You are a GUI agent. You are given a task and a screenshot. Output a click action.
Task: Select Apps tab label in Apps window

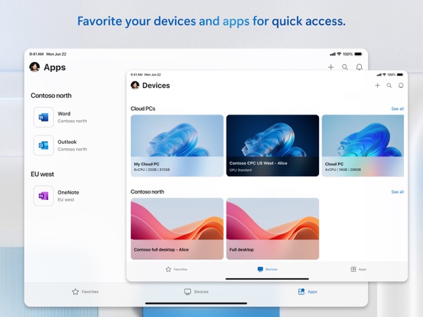coord(312,291)
